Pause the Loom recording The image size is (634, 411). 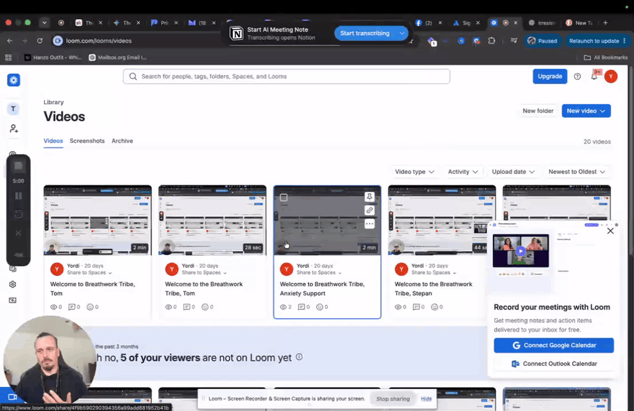pyautogui.click(x=18, y=196)
